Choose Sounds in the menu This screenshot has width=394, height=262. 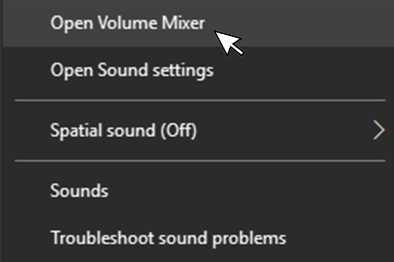coord(79,190)
